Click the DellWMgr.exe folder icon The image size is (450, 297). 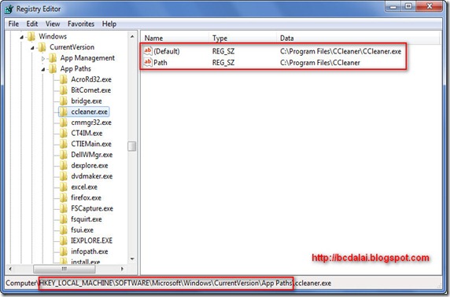(x=64, y=155)
